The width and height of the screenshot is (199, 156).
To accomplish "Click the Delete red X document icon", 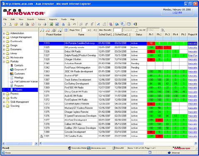I will [33, 24].
